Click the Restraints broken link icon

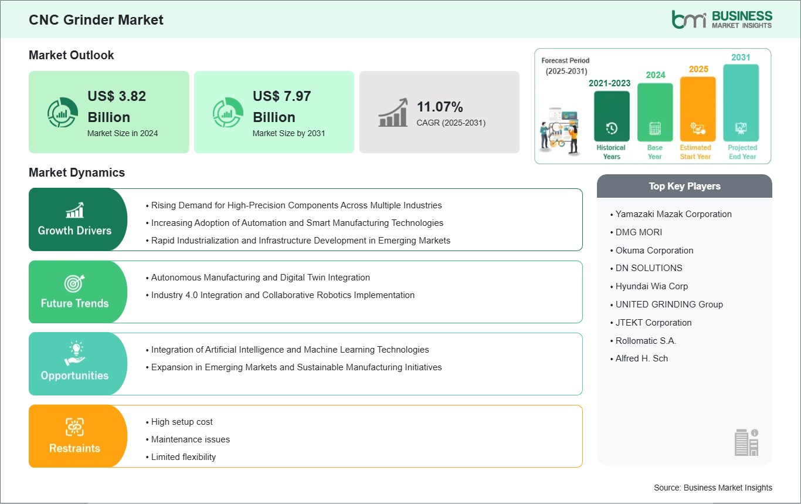click(74, 427)
